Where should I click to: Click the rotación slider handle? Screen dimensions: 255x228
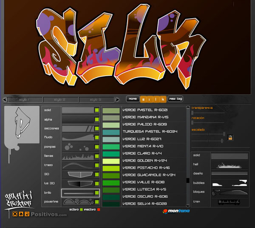(193, 123)
